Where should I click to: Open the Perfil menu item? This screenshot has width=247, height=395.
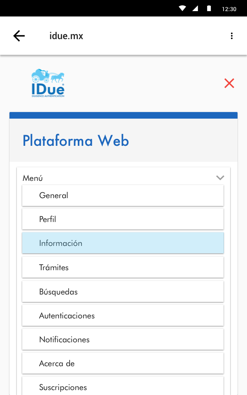(123, 220)
